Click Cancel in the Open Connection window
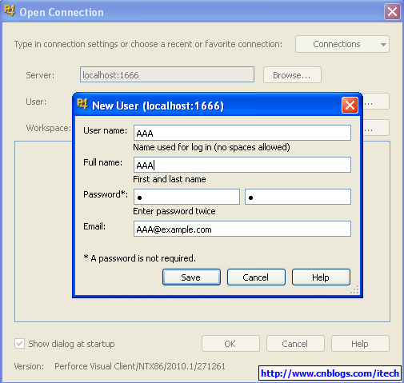The image size is (404, 383). [x=295, y=344]
